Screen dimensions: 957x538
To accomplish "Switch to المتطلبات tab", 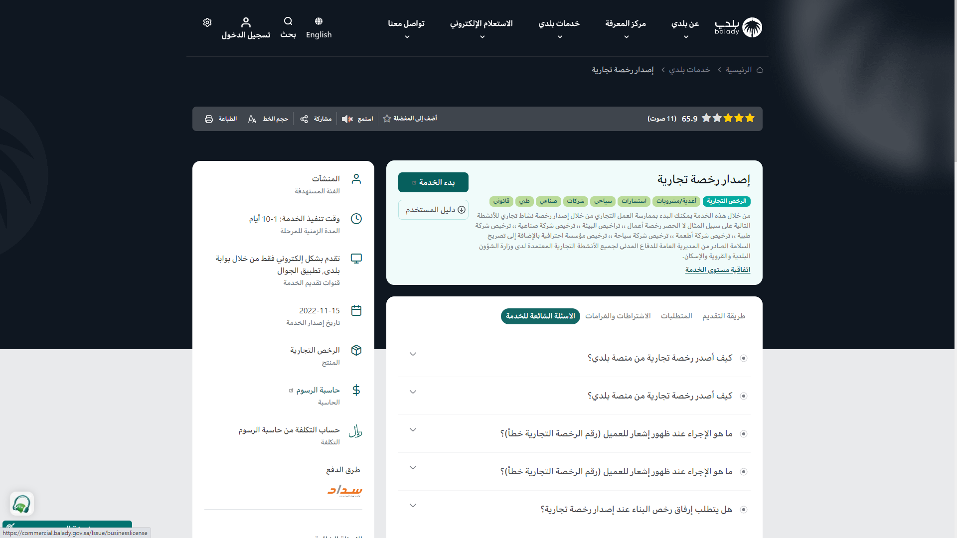I will pos(676,316).
